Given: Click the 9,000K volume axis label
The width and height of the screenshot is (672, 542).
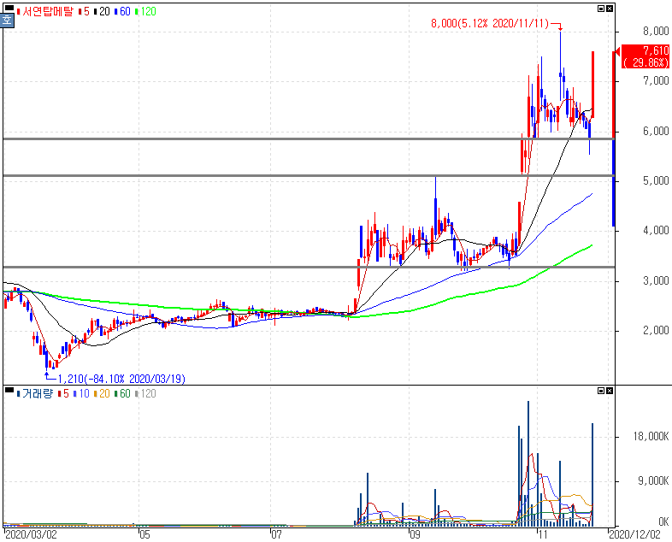Looking at the screenshot, I should click(653, 480).
